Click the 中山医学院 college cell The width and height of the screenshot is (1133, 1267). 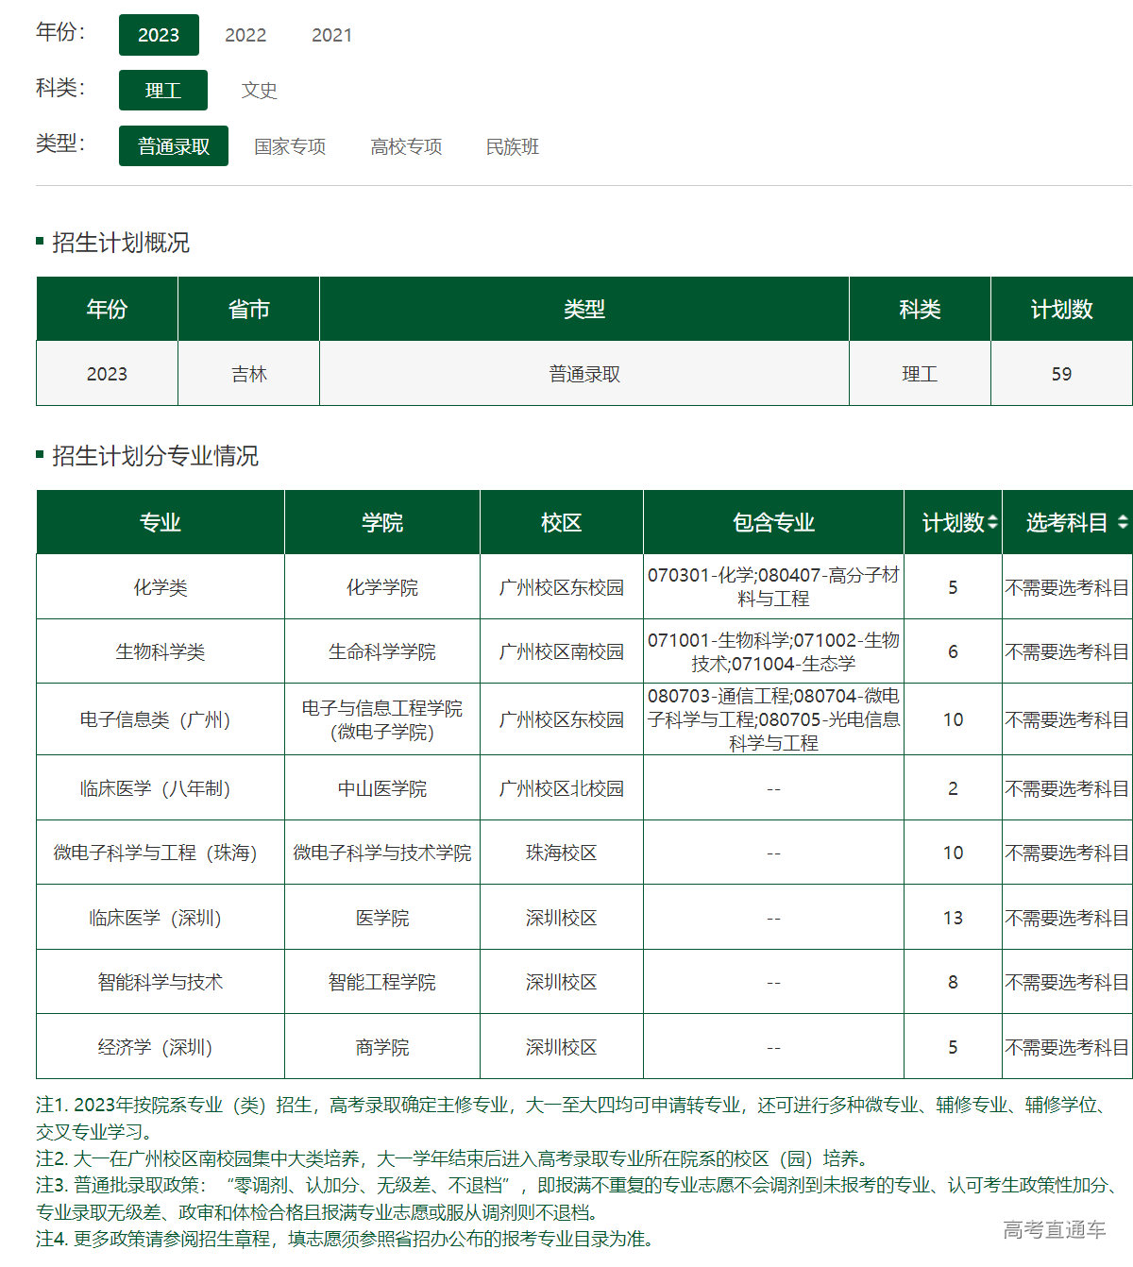pyautogui.click(x=382, y=787)
